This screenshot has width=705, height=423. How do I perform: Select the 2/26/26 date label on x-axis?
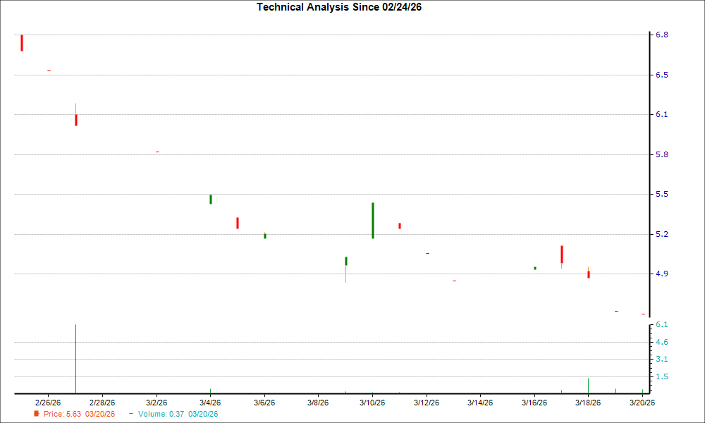[x=48, y=403]
